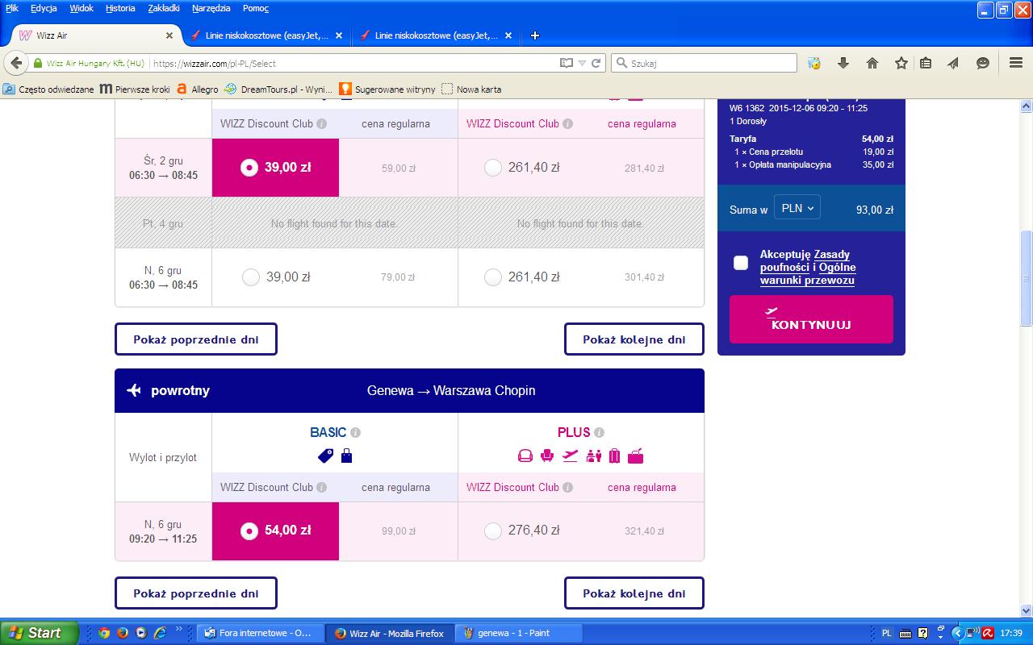The width and height of the screenshot is (1033, 645).
Task: Open the Ogólne warunki przewozu link
Action: 808,274
